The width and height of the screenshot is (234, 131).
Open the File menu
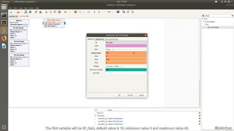pyautogui.click(x=10, y=8)
